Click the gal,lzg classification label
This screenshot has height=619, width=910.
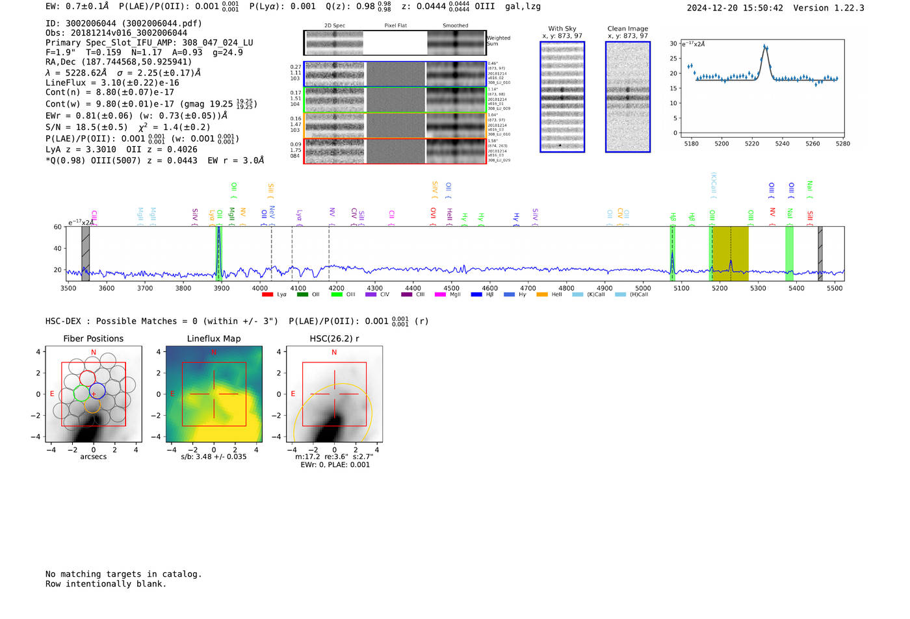(x=523, y=6)
